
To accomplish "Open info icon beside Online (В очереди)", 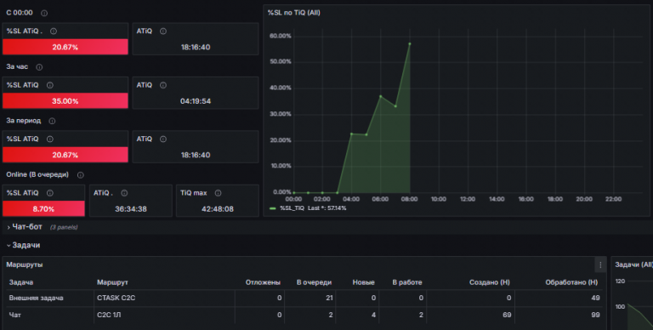I will point(81,175).
